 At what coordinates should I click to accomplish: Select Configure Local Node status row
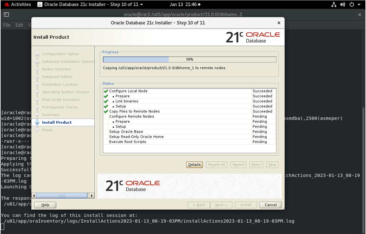coord(190,91)
